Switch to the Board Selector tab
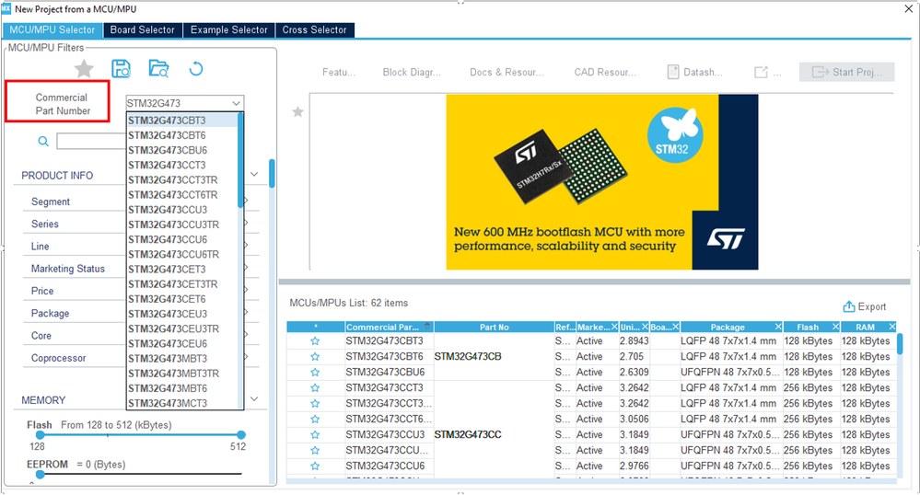The width and height of the screenshot is (920, 495). click(143, 30)
